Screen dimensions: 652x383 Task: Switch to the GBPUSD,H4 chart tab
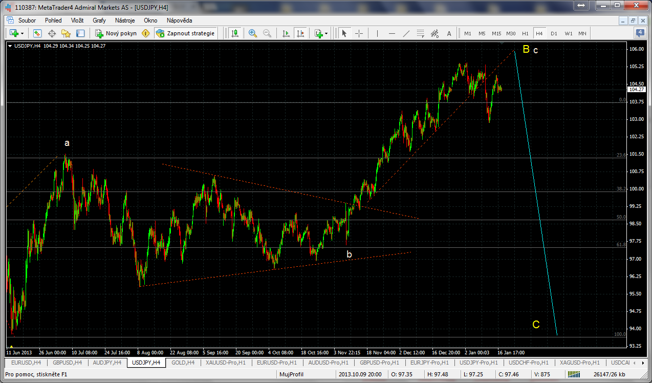[67, 363]
